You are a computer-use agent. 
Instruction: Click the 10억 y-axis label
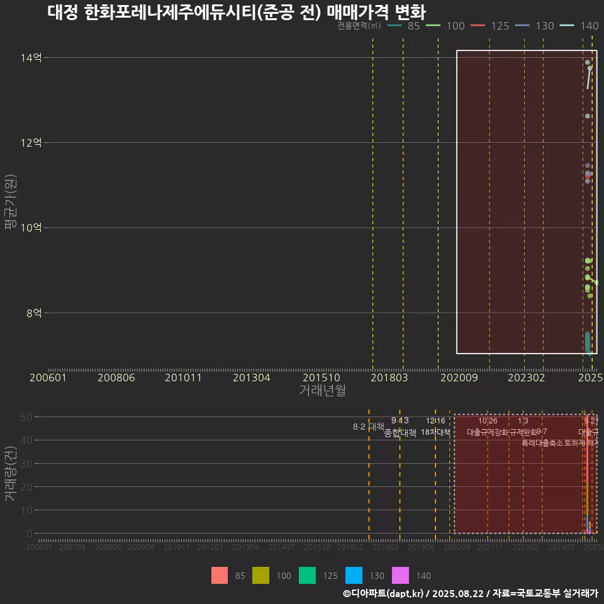coord(31,228)
